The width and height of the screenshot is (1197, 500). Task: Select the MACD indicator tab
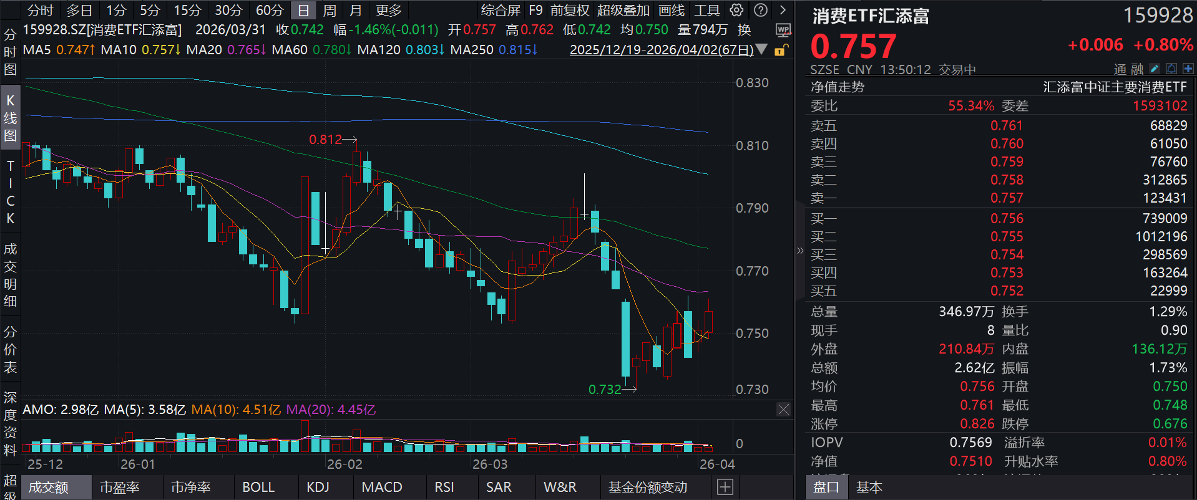coord(381,487)
